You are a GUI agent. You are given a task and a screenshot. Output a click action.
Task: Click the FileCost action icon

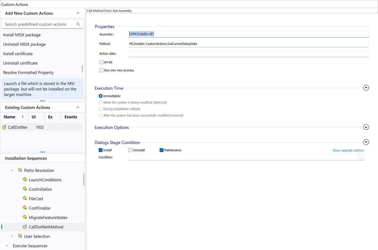click(25, 198)
